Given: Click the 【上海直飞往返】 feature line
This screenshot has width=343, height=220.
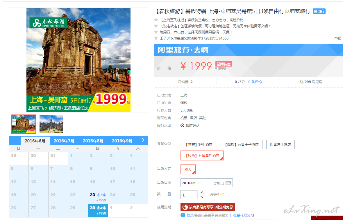Looking at the screenshot, I should (x=203, y=20).
